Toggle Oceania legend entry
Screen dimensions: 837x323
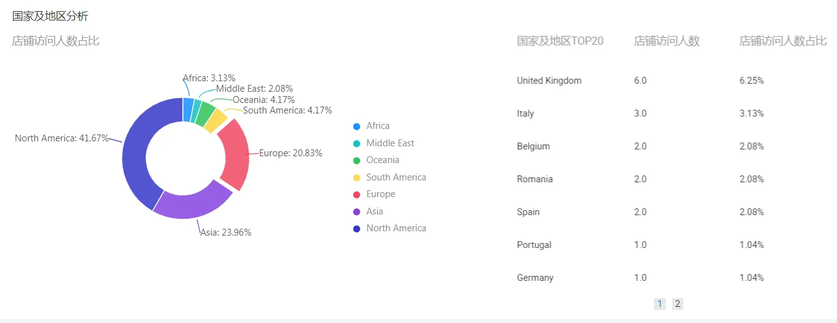coord(383,160)
